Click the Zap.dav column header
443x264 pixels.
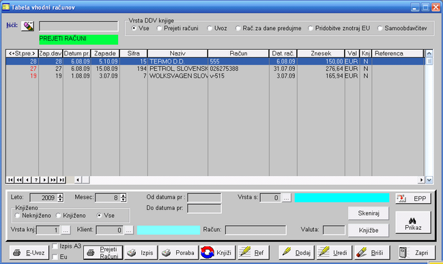(x=51, y=53)
